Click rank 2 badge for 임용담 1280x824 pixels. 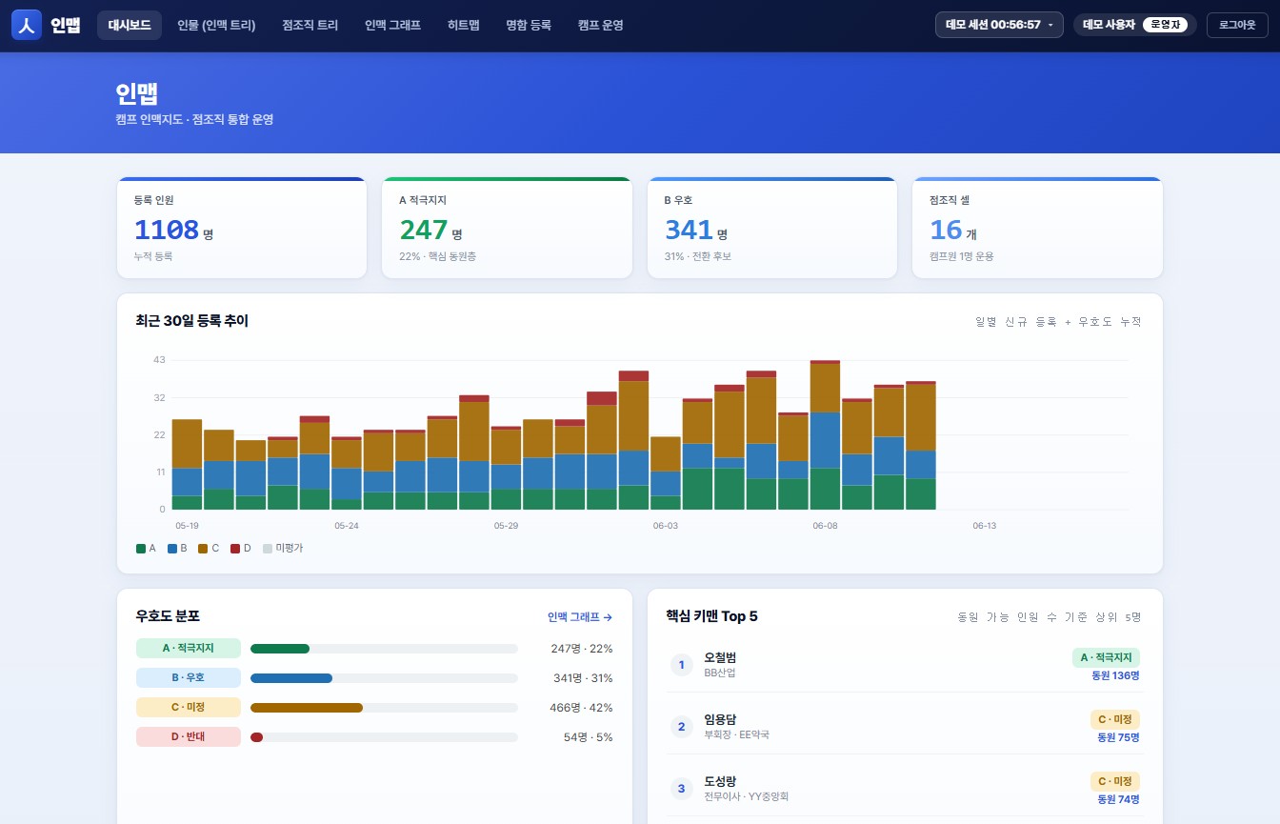pyautogui.click(x=681, y=727)
